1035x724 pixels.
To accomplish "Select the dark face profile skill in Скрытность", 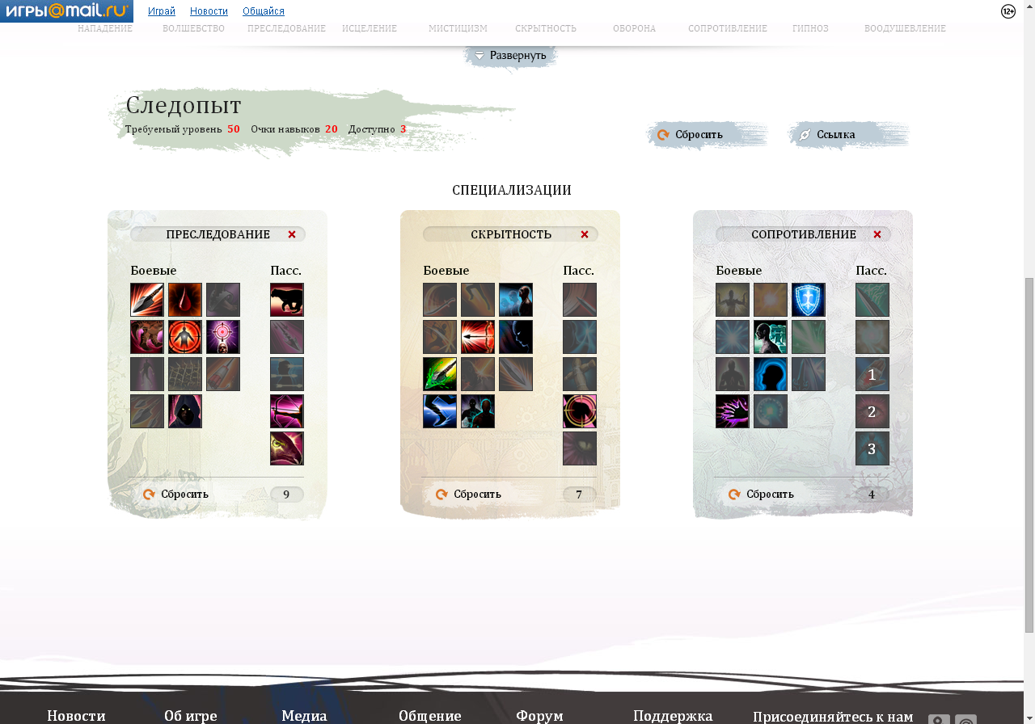I will click(x=516, y=337).
